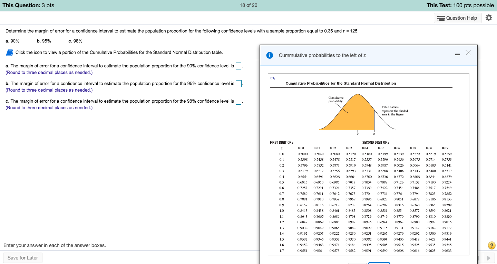Click the 0.9505 entry in the z-table
This screenshot has height=264, width=497.
[382, 245]
